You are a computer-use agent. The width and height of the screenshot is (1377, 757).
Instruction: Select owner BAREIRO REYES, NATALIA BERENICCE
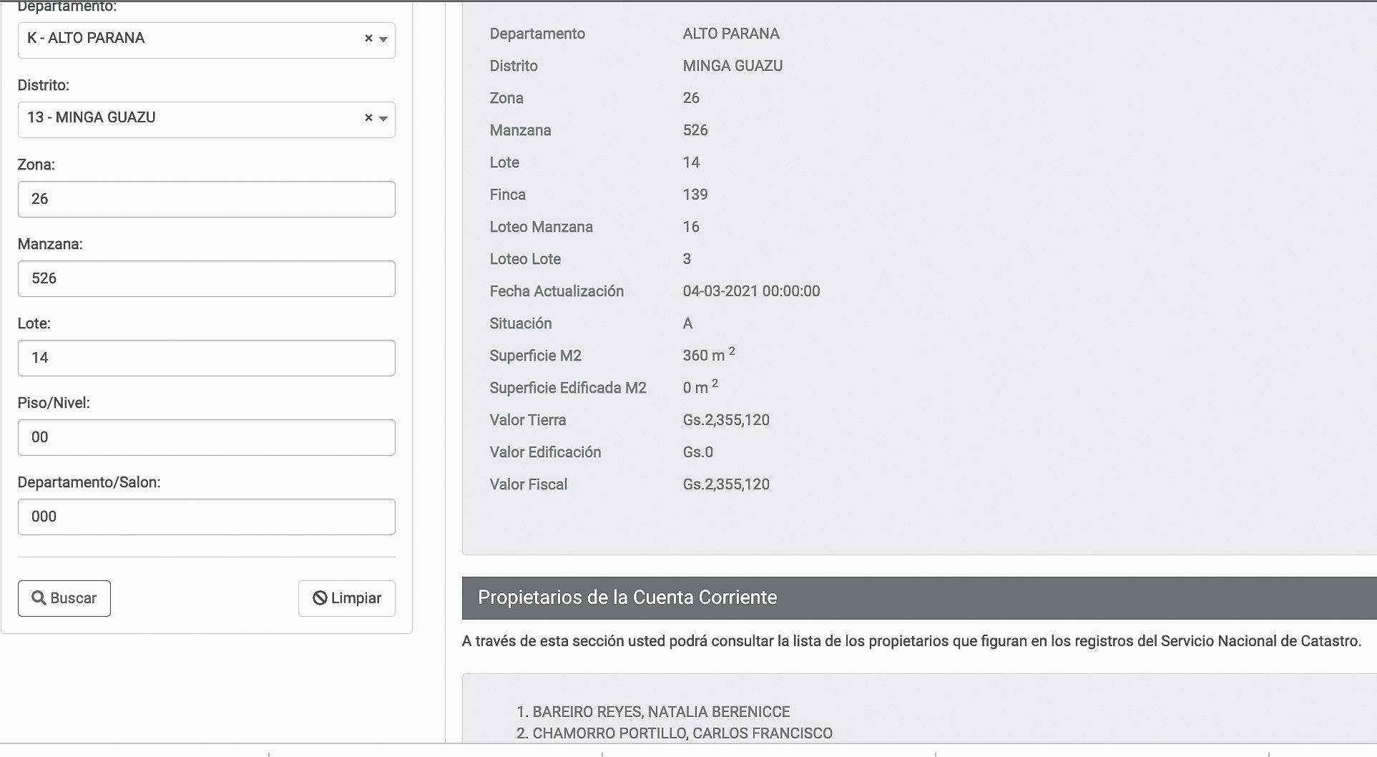[x=660, y=712]
